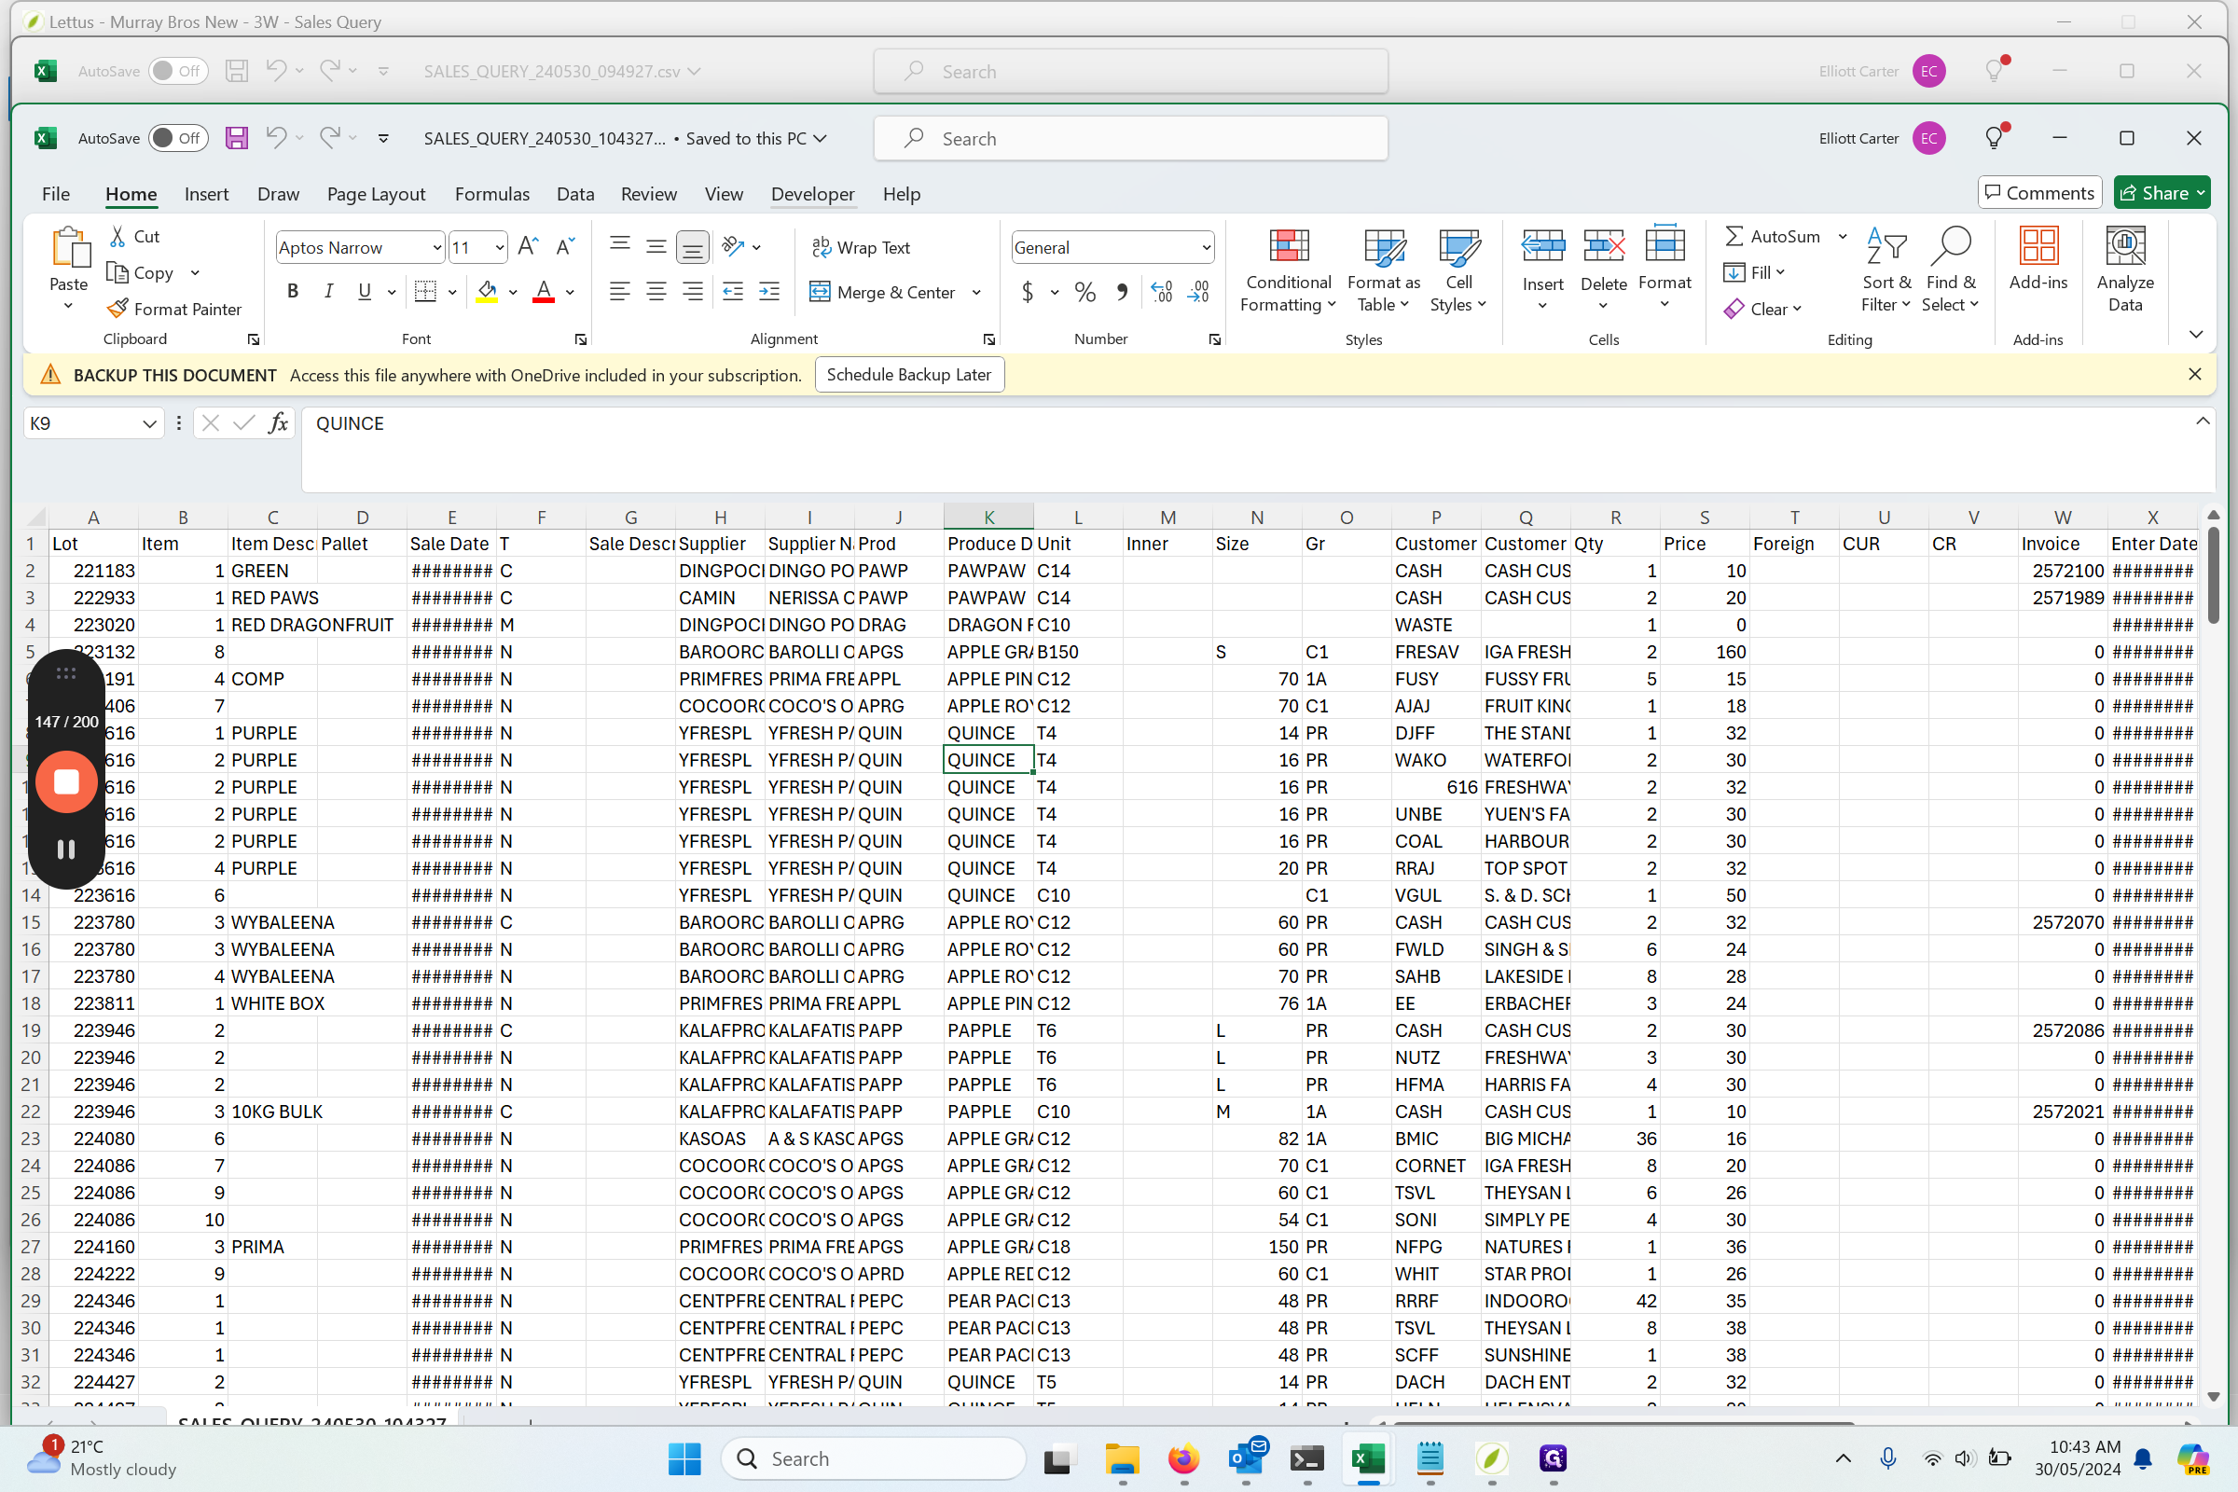Open the font name dropdown

[x=436, y=247]
